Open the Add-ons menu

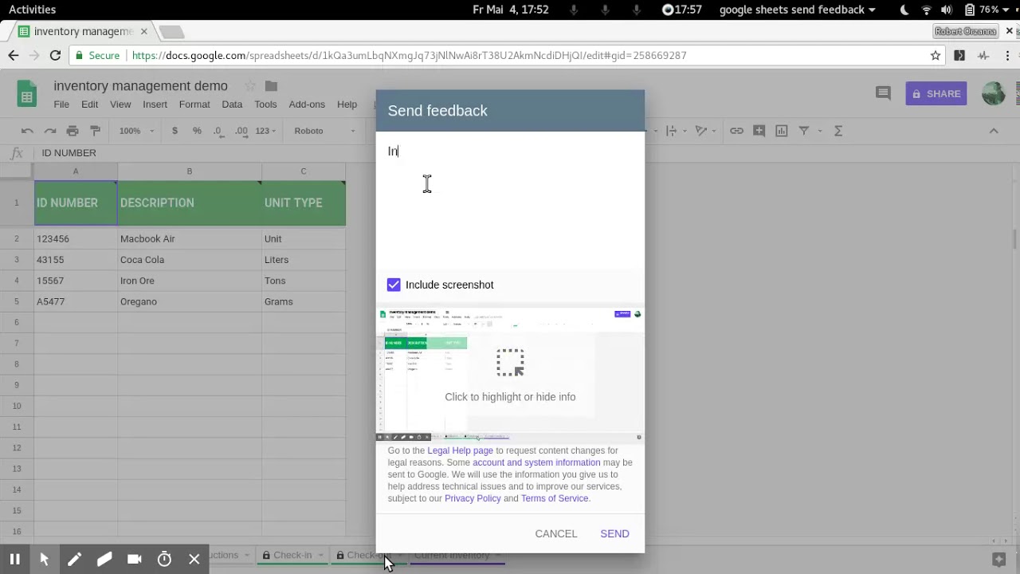[x=307, y=104]
